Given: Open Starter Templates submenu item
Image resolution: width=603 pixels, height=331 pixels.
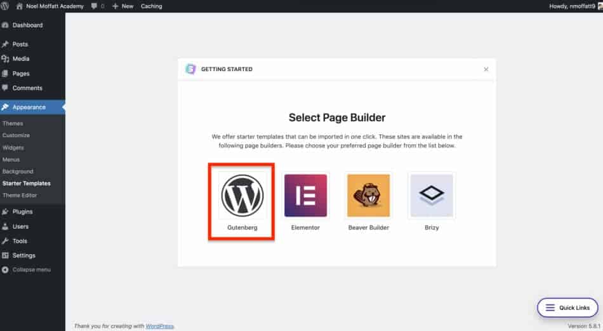Looking at the screenshot, I should click(26, 184).
